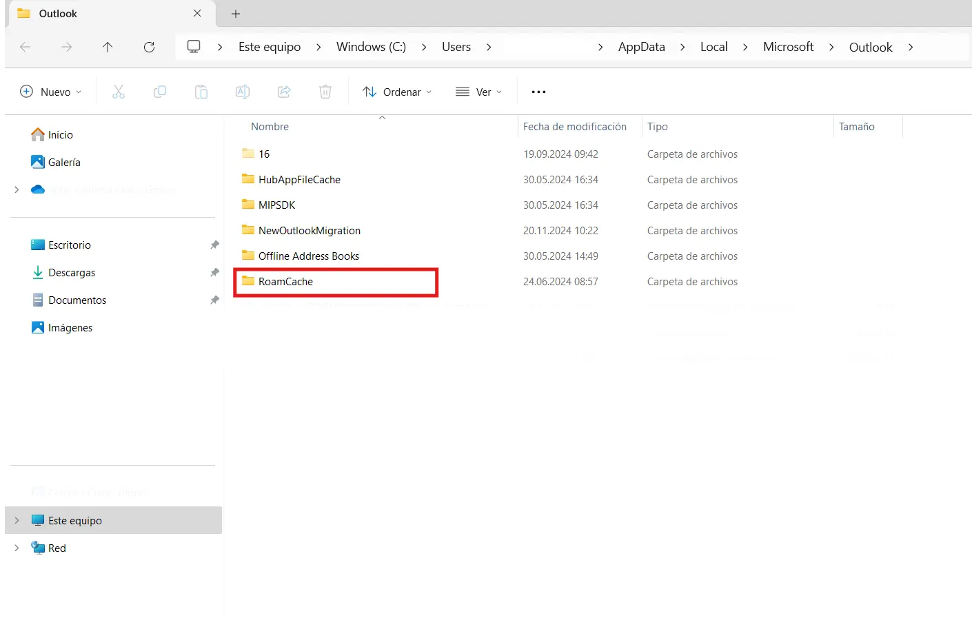
Task: Expand the chevron after AppData breadcrumb
Action: click(682, 47)
